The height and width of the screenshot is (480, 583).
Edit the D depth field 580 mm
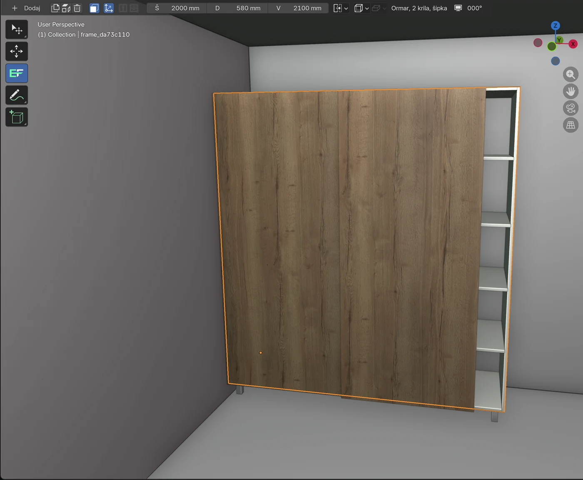[237, 8]
